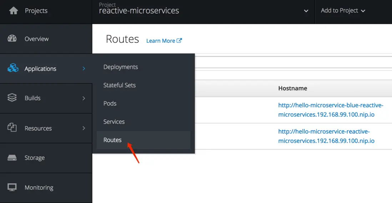The height and width of the screenshot is (203, 392).
Task: Open Services from the Applications submenu
Action: (114, 121)
